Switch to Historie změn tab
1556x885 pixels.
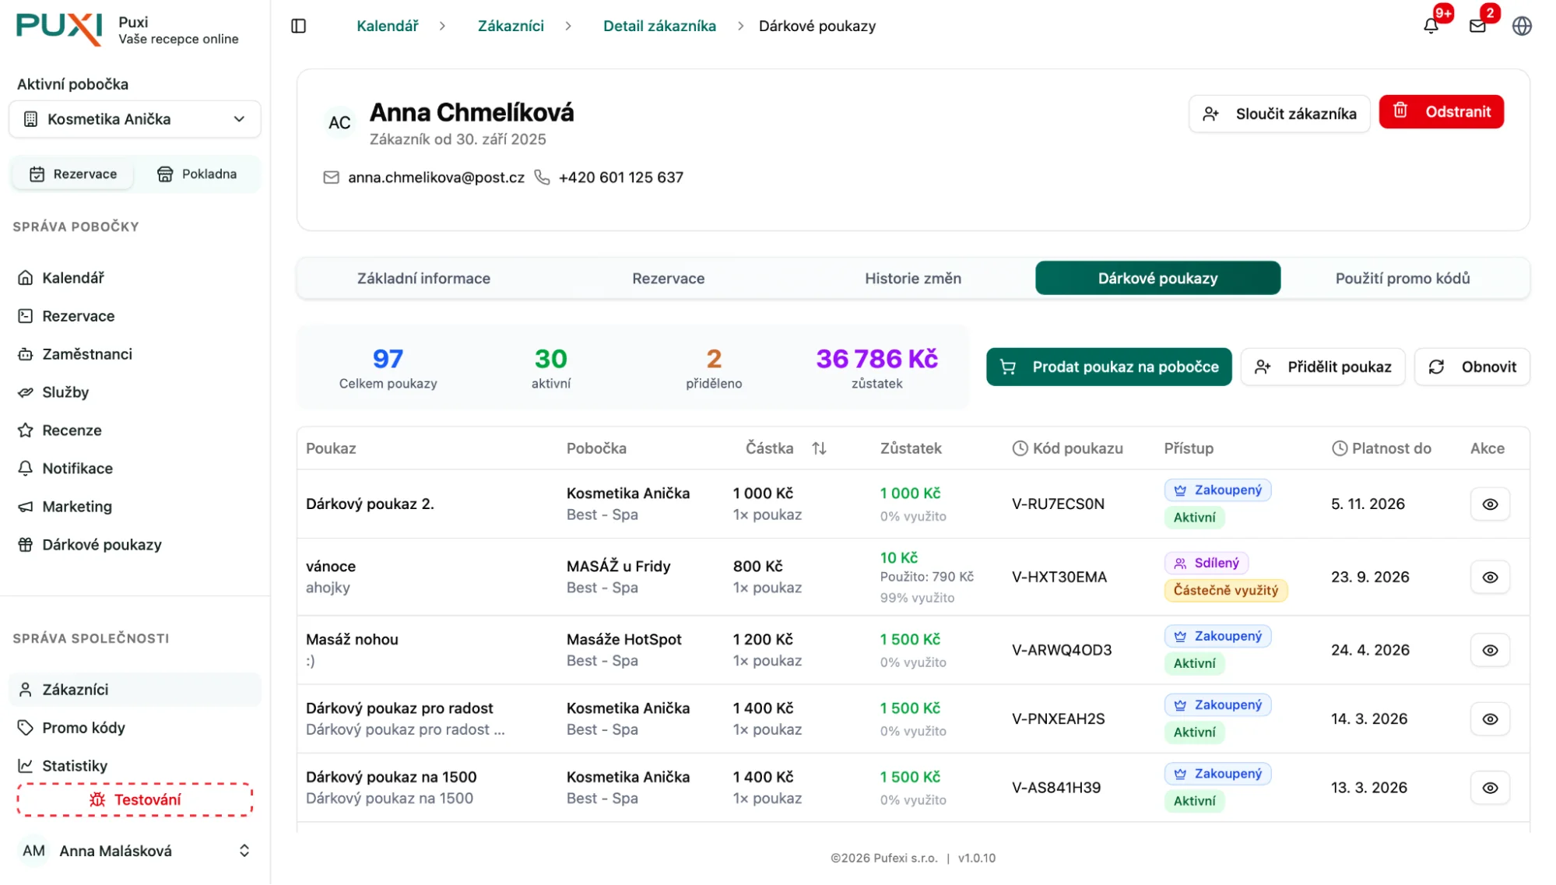click(912, 279)
